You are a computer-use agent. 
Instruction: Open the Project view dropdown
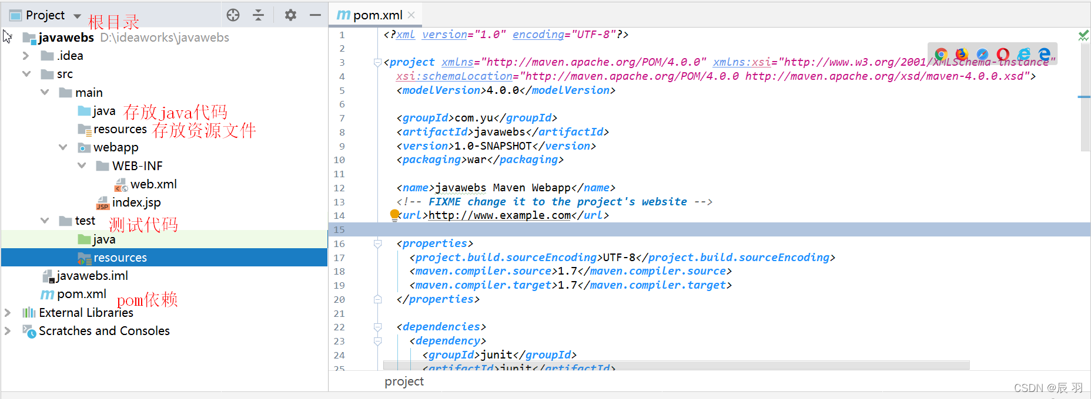click(x=77, y=16)
